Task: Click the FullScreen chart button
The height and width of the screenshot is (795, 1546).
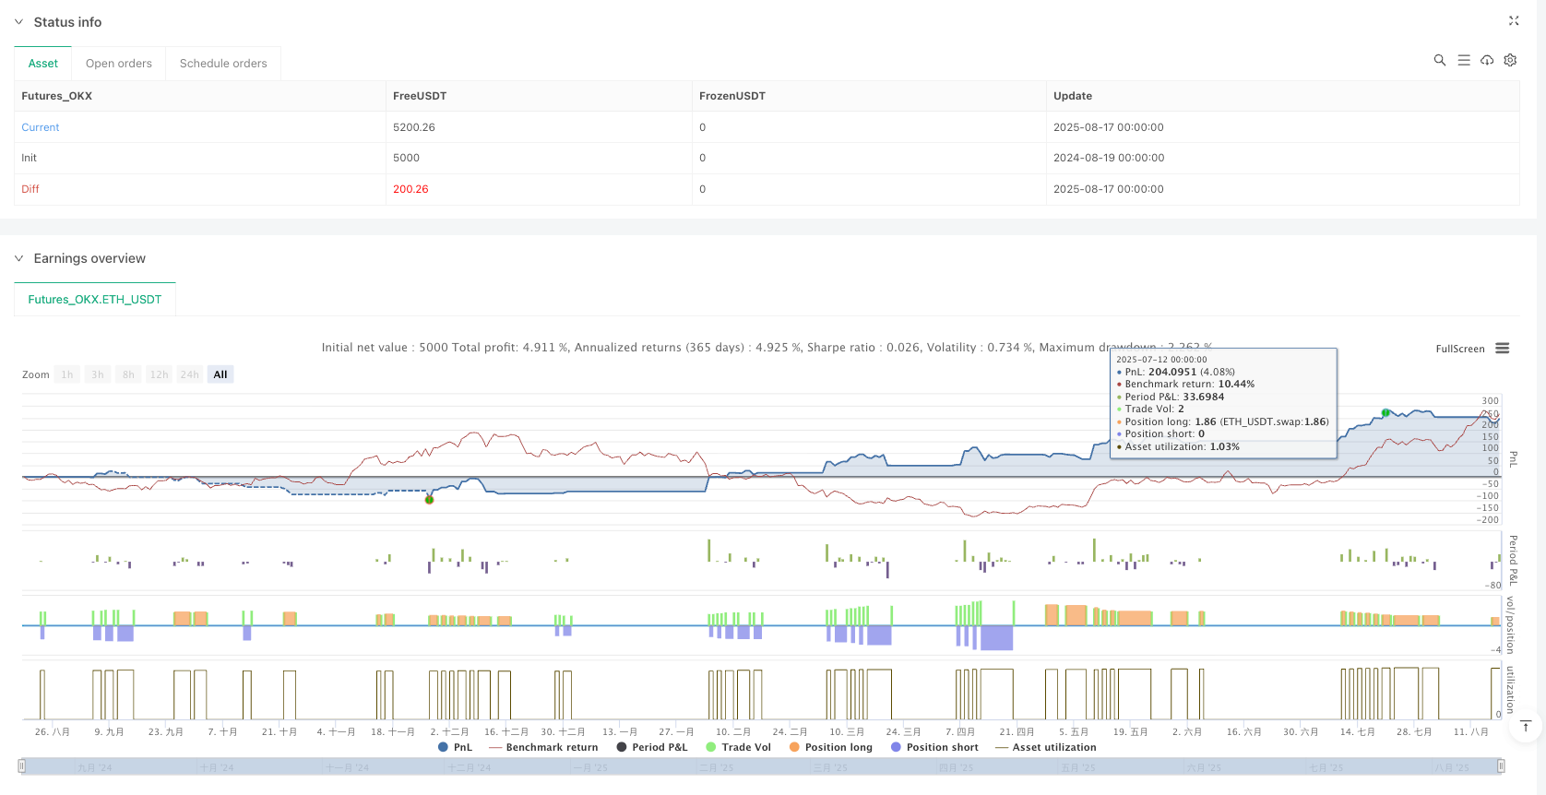Action: (x=1459, y=349)
